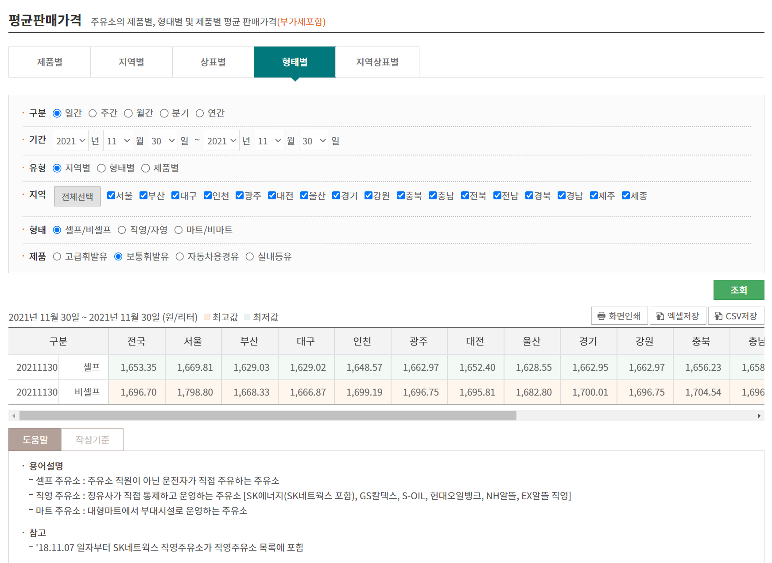Image resolution: width=772 pixels, height=563 pixels.
Task: Switch to the 작성기준 help tab
Action: coord(92,439)
